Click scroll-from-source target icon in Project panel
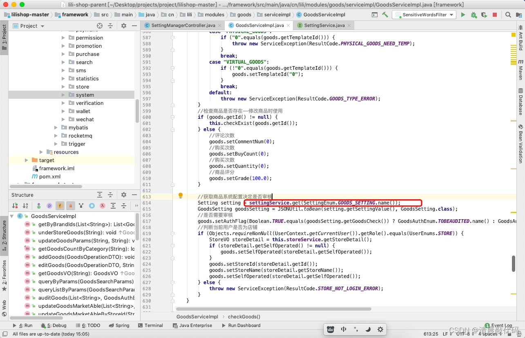The width and height of the screenshot is (525, 338). pyautogui.click(x=100, y=26)
